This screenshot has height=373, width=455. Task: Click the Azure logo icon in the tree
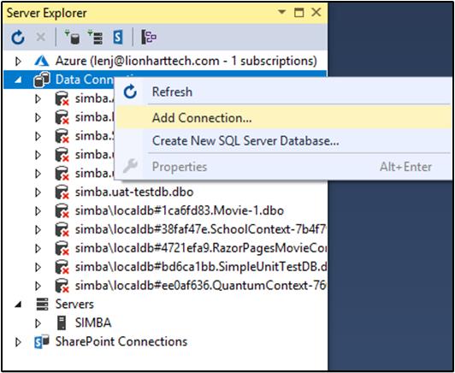click(x=42, y=61)
